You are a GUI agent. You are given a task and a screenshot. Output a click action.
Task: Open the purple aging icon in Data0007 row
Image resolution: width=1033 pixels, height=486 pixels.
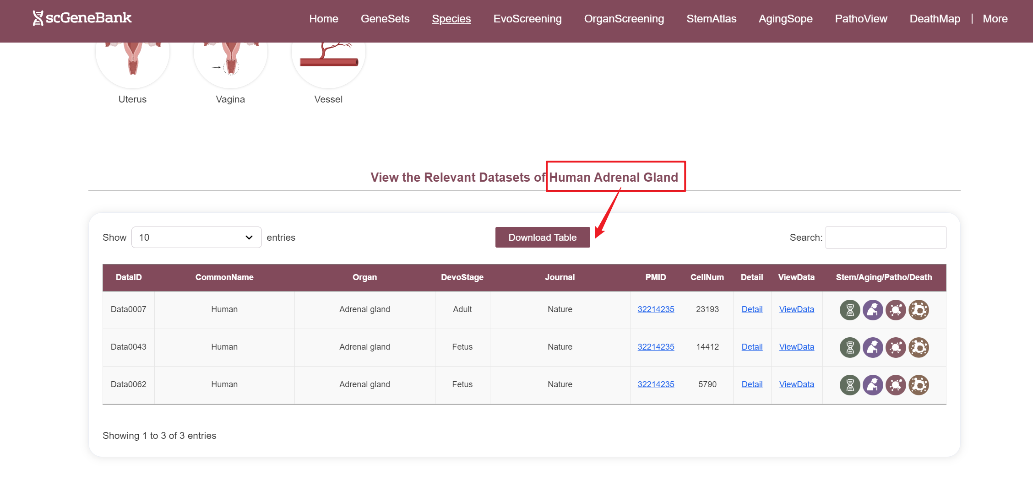tap(873, 310)
